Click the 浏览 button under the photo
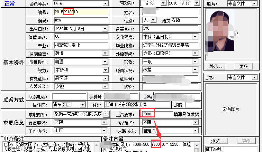262x152 pixels. 215,66
